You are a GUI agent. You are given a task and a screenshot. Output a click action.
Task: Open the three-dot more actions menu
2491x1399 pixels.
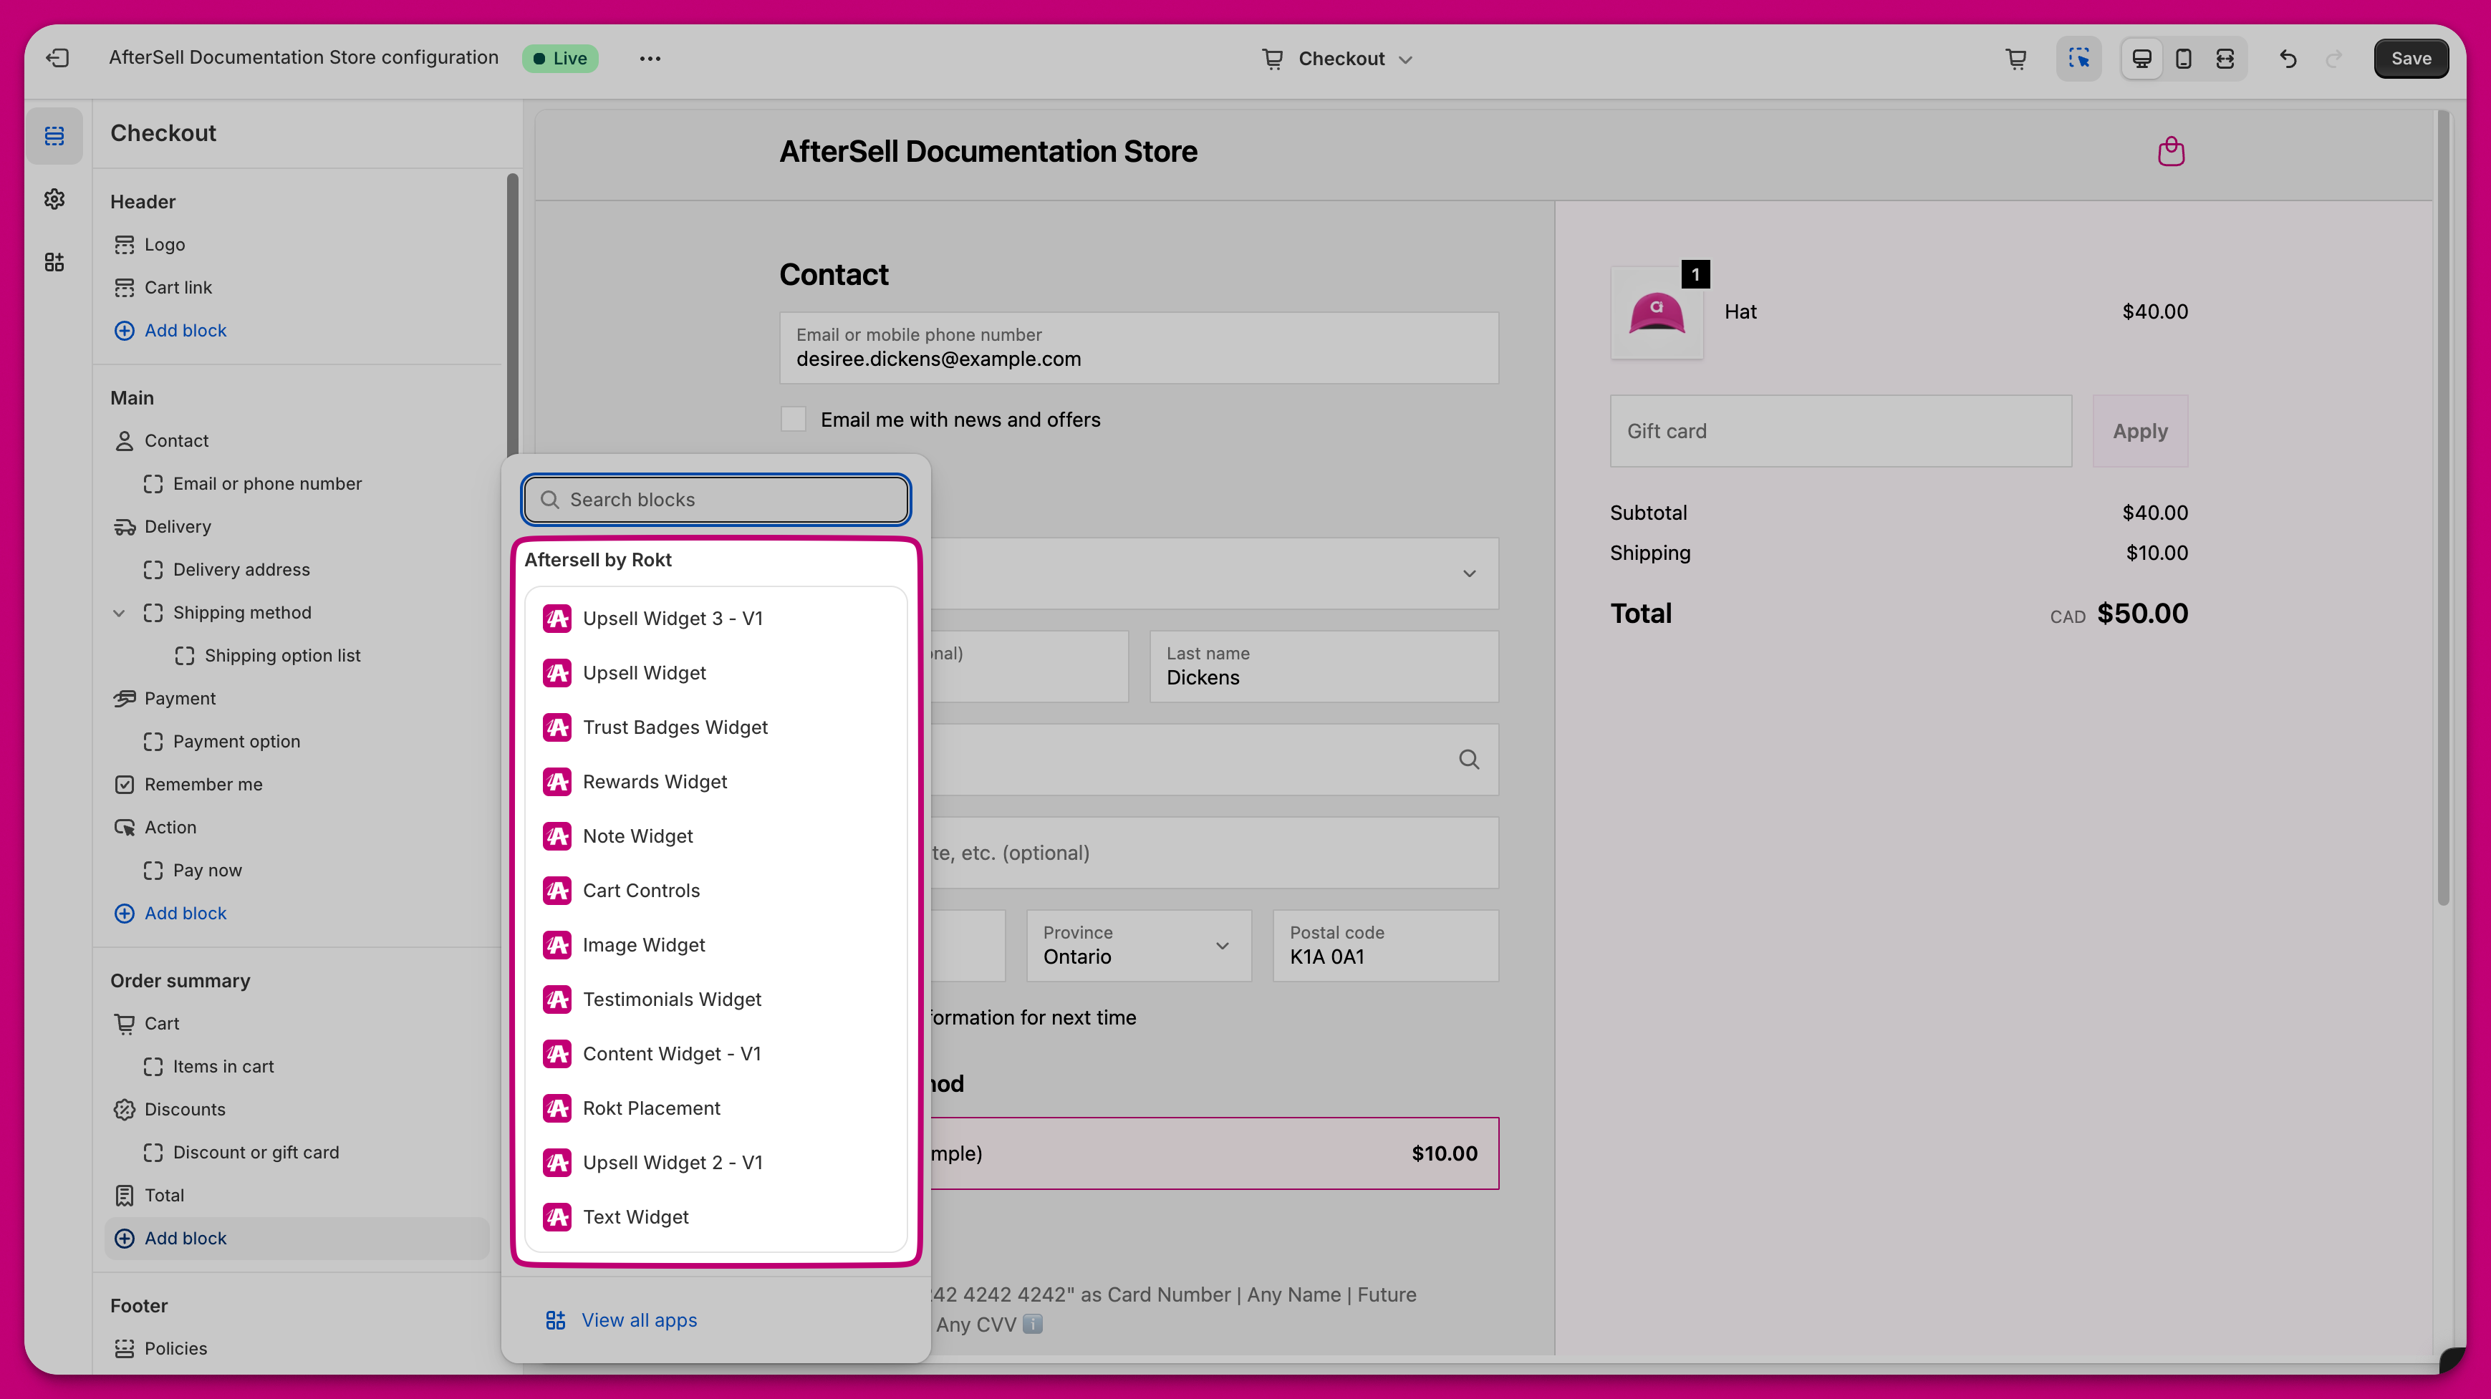(650, 58)
